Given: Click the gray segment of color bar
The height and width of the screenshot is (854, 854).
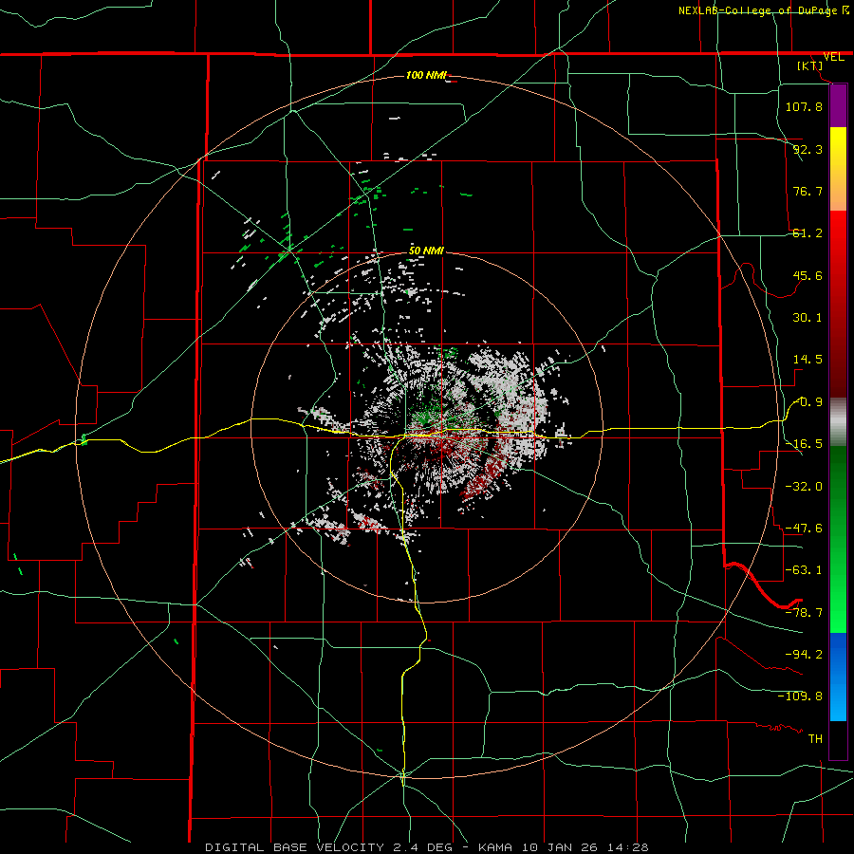Looking at the screenshot, I should click(x=838, y=422).
